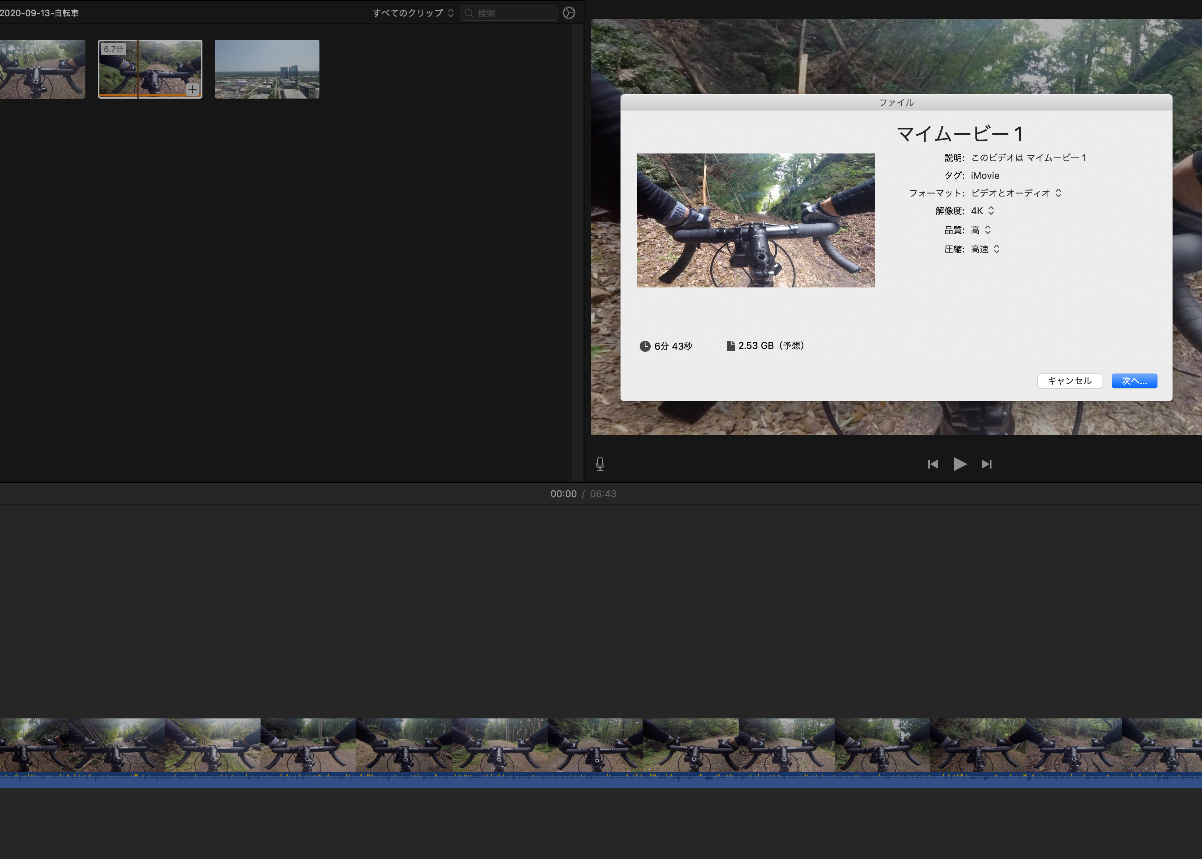1202x859 pixels.
Task: Edit the iMovie tag field
Action: point(984,176)
